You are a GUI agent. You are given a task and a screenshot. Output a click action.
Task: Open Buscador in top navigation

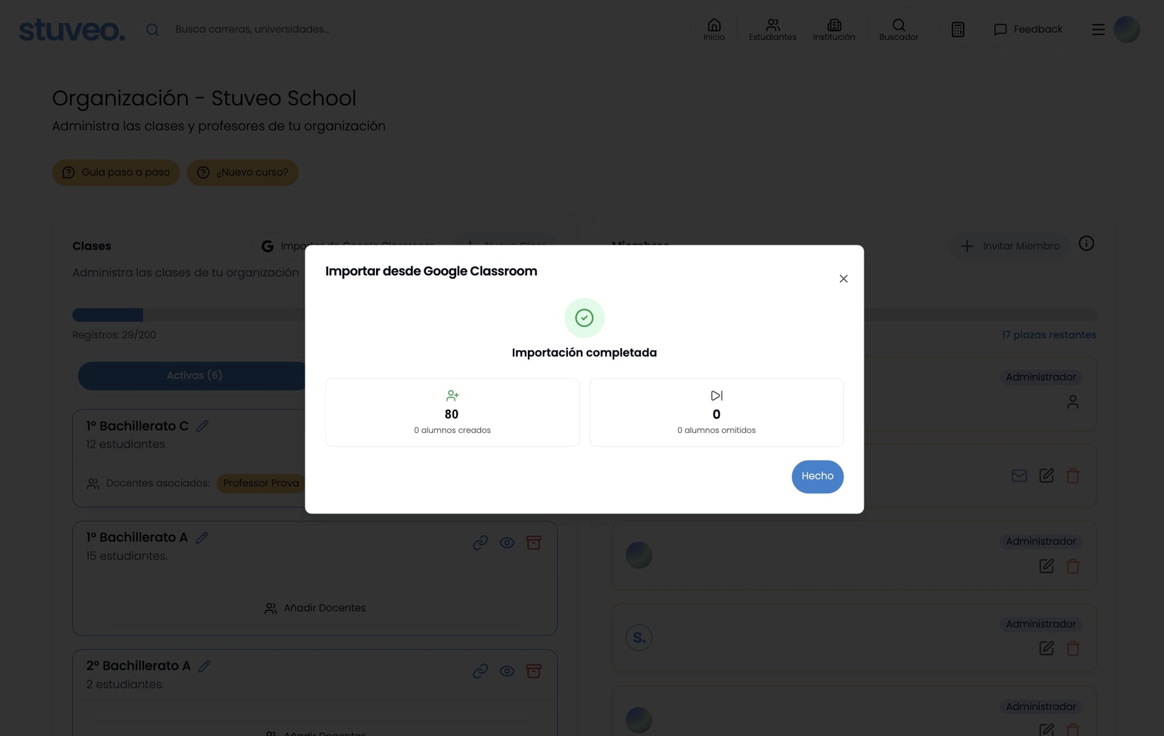tap(899, 30)
